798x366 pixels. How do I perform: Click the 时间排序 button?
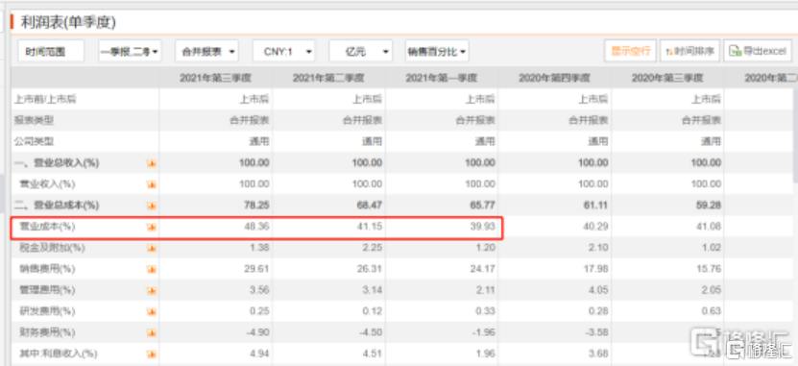(689, 51)
